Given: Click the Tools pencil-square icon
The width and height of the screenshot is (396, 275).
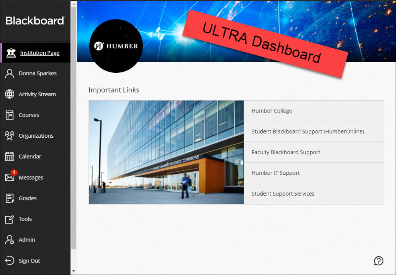Looking at the screenshot, I should click(x=10, y=219).
